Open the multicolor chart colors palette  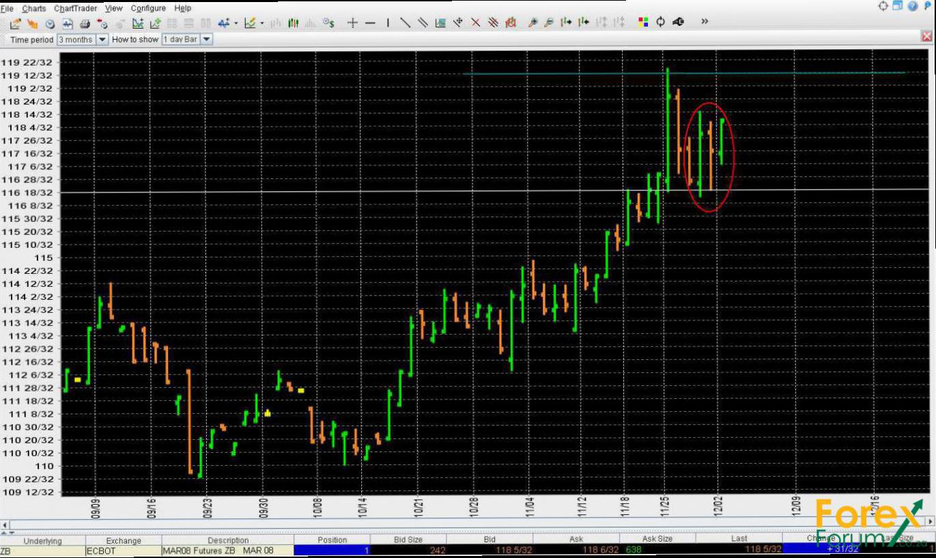point(642,23)
